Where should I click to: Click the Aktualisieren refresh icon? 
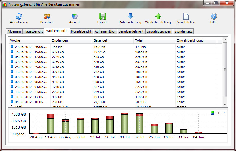pyautogui.click(x=19, y=16)
